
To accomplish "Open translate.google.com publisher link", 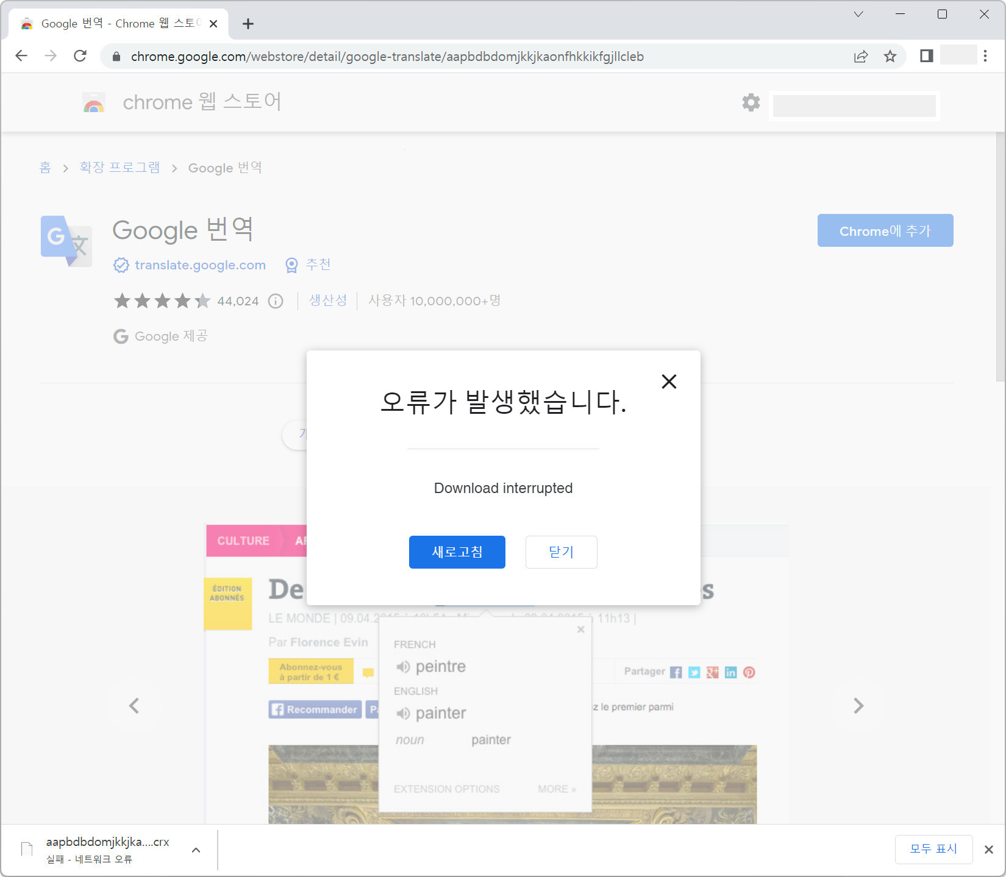I will (200, 265).
